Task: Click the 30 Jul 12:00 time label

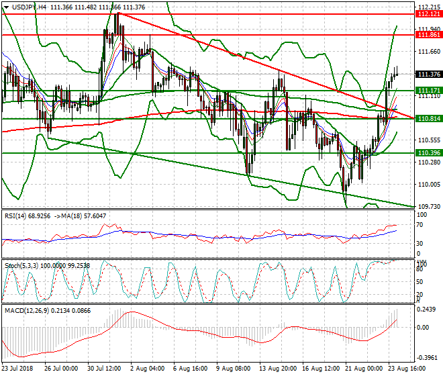Action: (x=104, y=369)
